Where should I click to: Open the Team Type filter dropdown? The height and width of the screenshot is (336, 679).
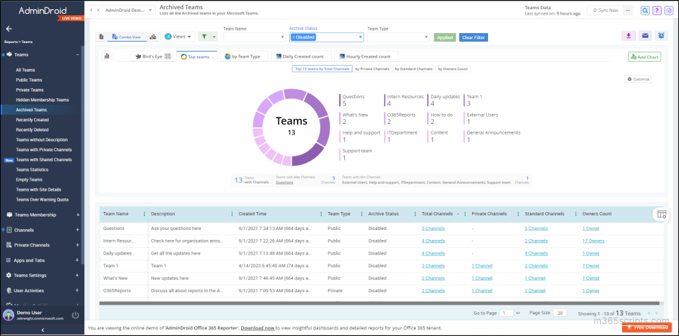(399, 37)
